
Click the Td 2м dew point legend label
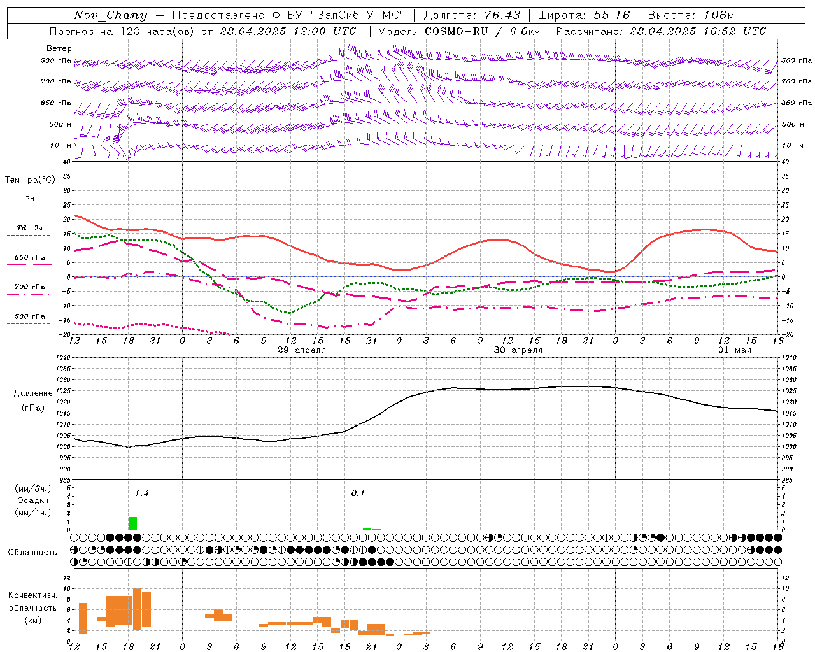tap(30, 228)
